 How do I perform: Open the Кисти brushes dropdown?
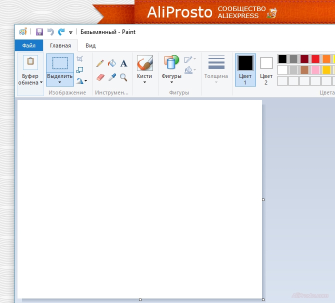(x=144, y=79)
